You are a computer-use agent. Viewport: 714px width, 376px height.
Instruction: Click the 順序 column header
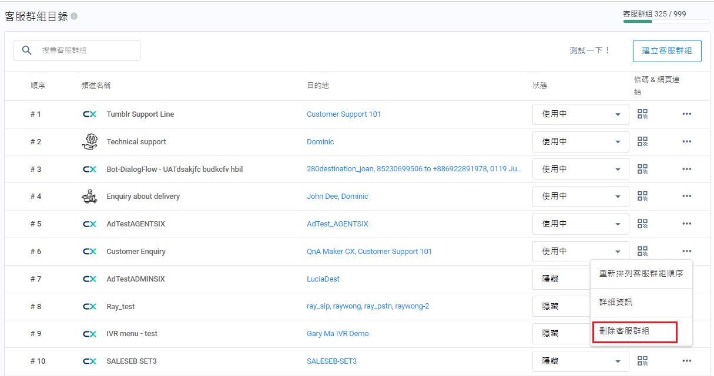[38, 86]
